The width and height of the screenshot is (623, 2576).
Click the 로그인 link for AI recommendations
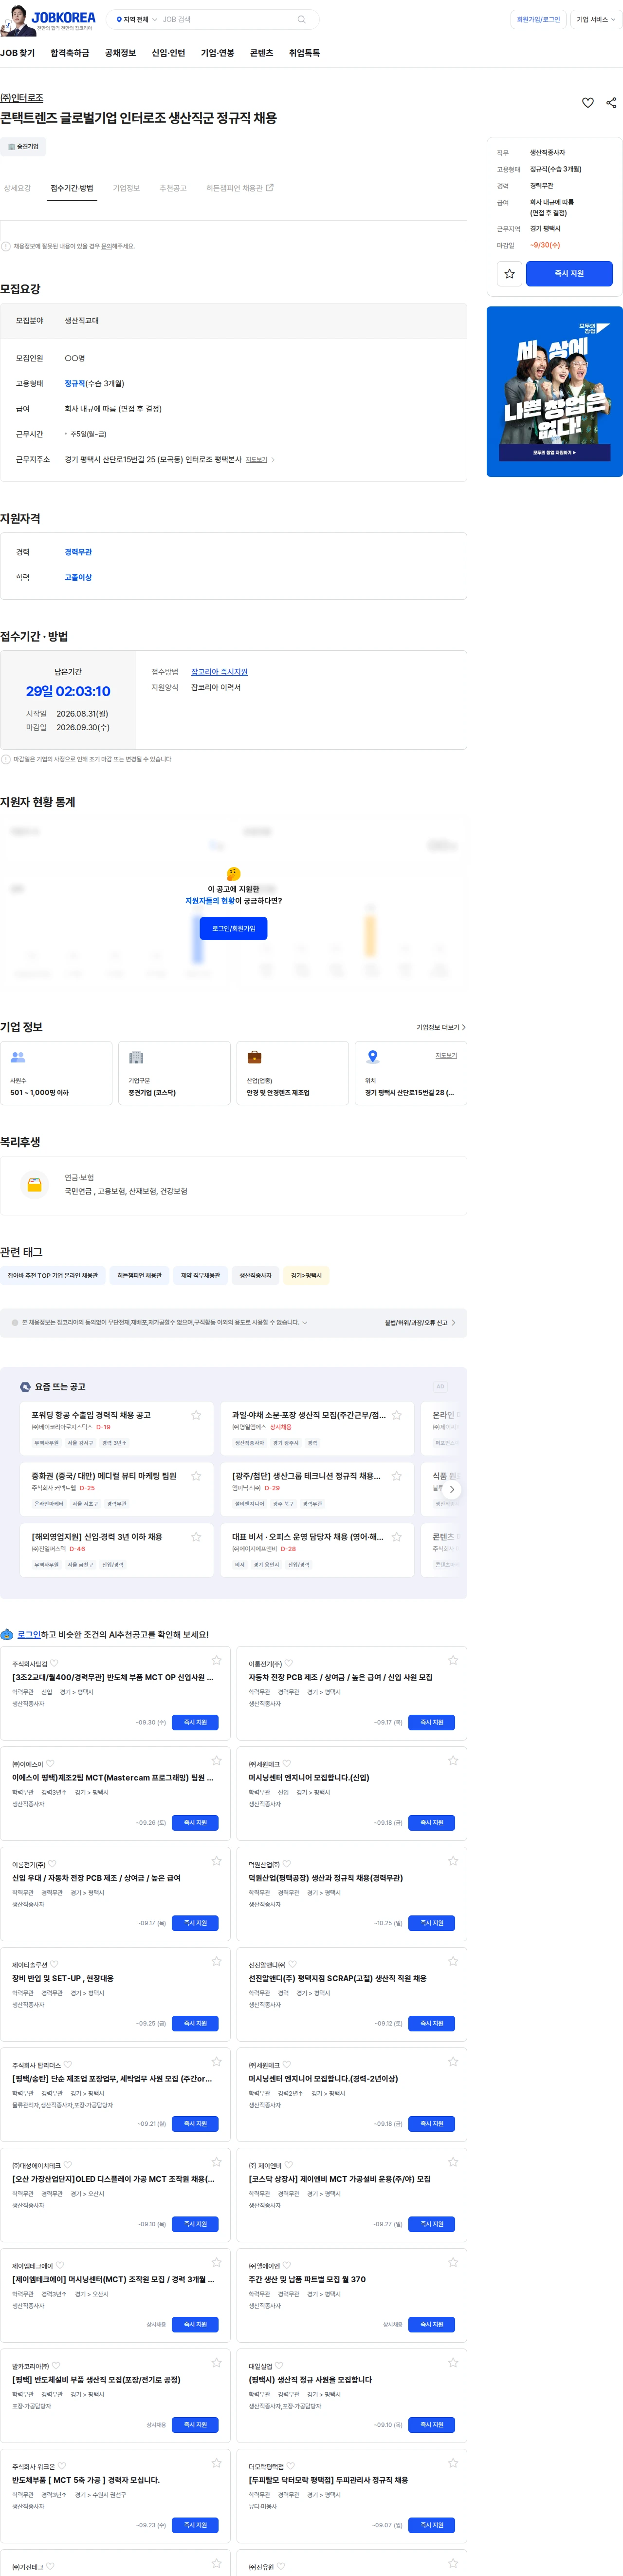click(x=29, y=1634)
